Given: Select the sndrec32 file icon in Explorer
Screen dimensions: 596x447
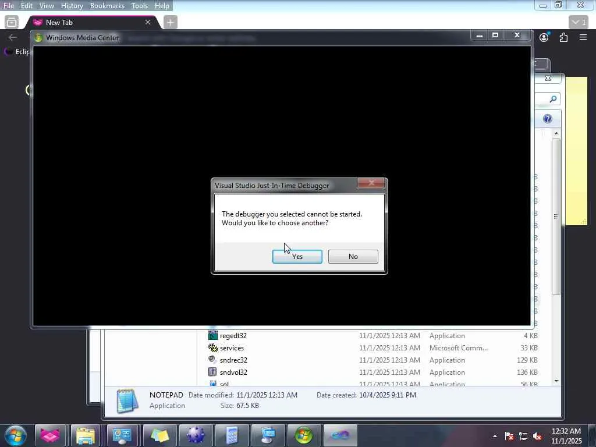Looking at the screenshot, I should pos(213,360).
